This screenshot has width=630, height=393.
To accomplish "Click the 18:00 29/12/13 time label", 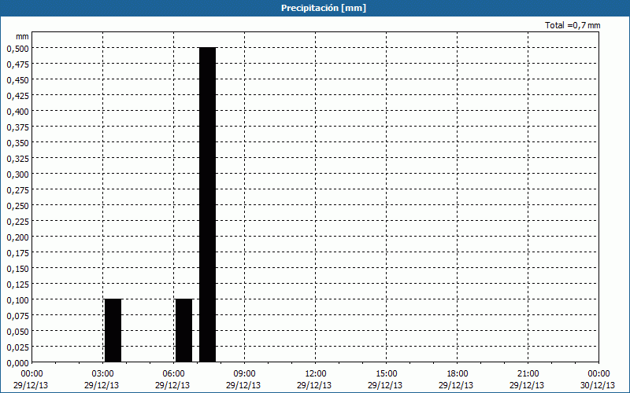I will coord(456,380).
